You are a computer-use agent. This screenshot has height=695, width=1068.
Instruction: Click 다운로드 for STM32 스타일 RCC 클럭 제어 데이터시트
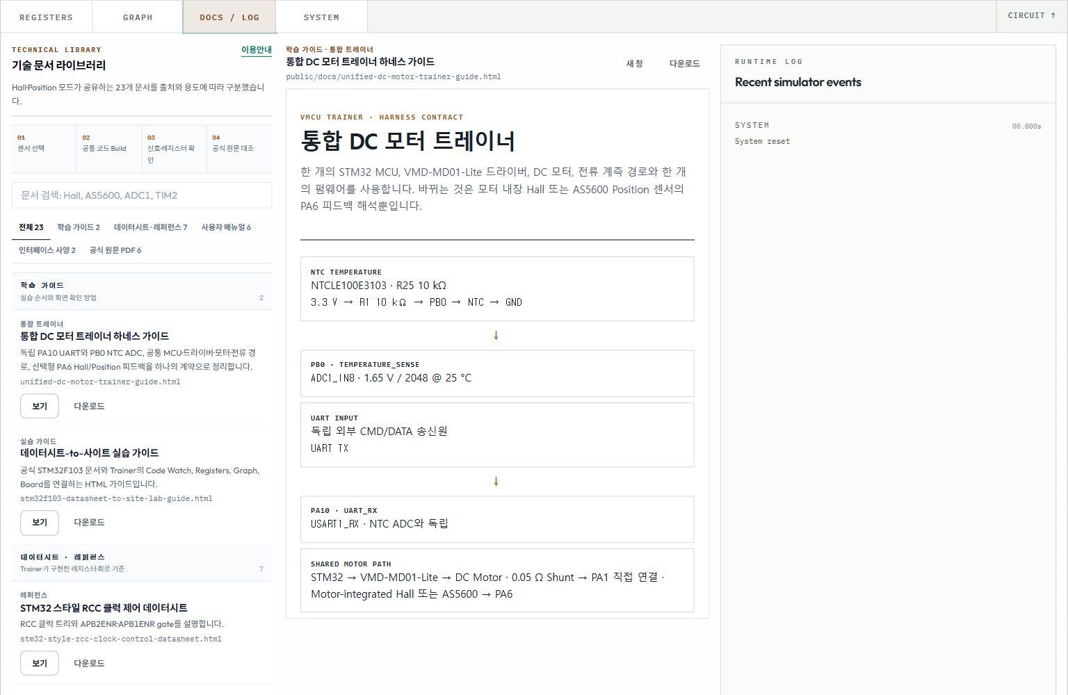coord(89,663)
